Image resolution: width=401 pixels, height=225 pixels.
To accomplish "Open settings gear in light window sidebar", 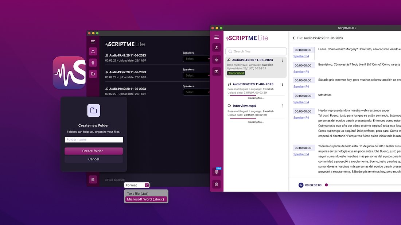I will [x=216, y=185].
